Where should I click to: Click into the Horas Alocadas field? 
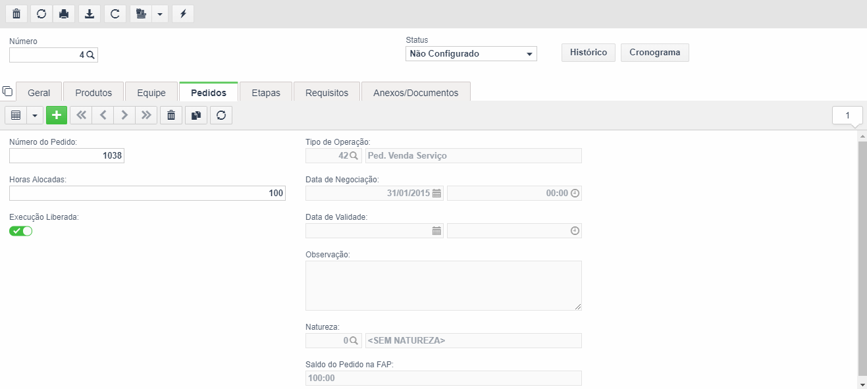147,194
